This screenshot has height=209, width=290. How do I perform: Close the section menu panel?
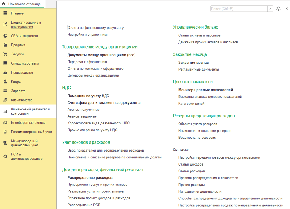286,9
